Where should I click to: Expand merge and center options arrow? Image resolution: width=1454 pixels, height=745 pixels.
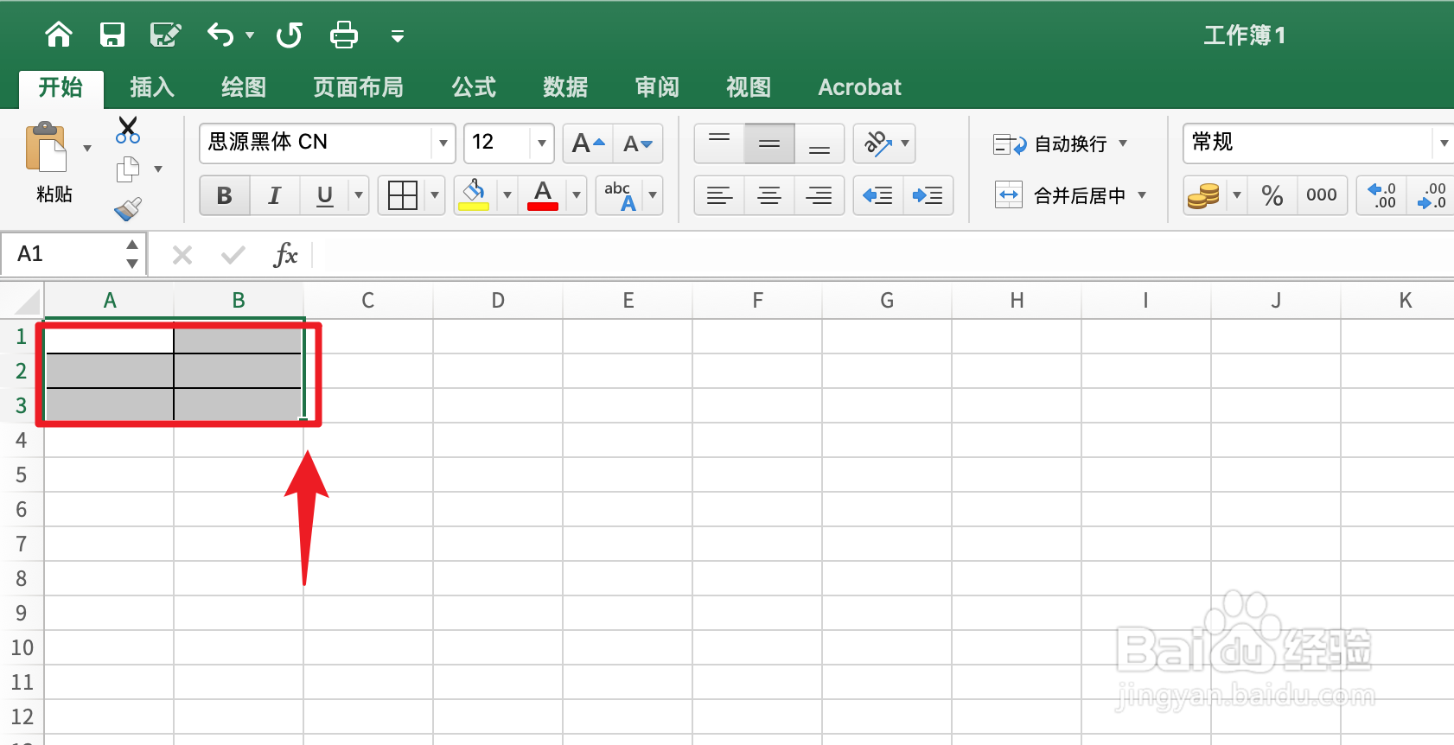(x=1142, y=195)
